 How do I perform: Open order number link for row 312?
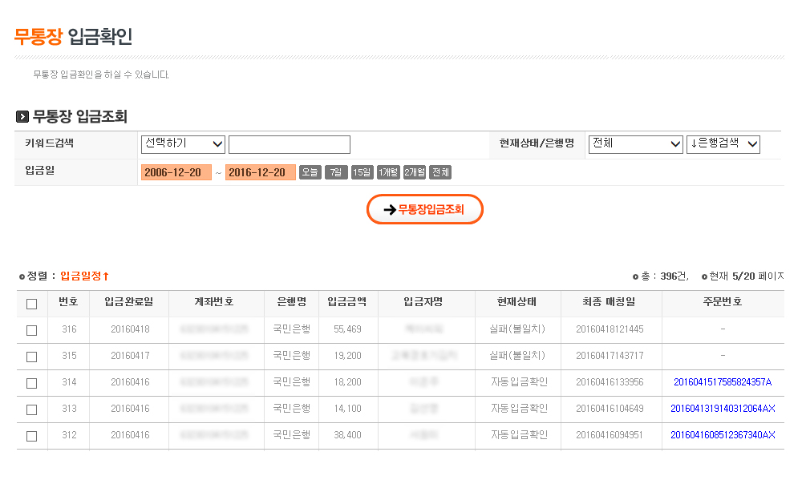722,435
